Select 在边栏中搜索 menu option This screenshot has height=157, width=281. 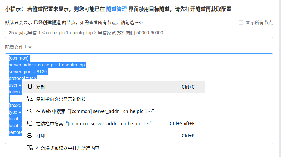pos(94,124)
